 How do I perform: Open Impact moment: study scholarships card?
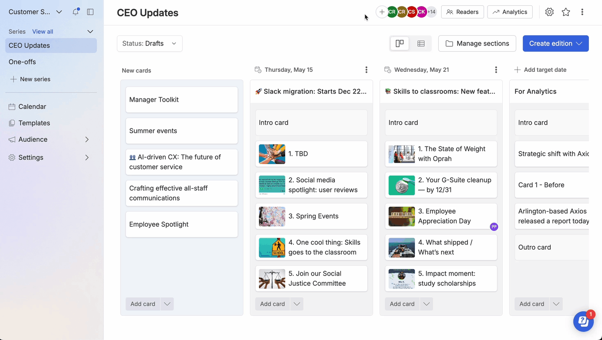[x=441, y=278]
